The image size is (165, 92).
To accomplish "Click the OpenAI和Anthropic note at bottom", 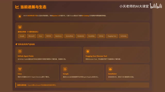I will click(x=42, y=85).
